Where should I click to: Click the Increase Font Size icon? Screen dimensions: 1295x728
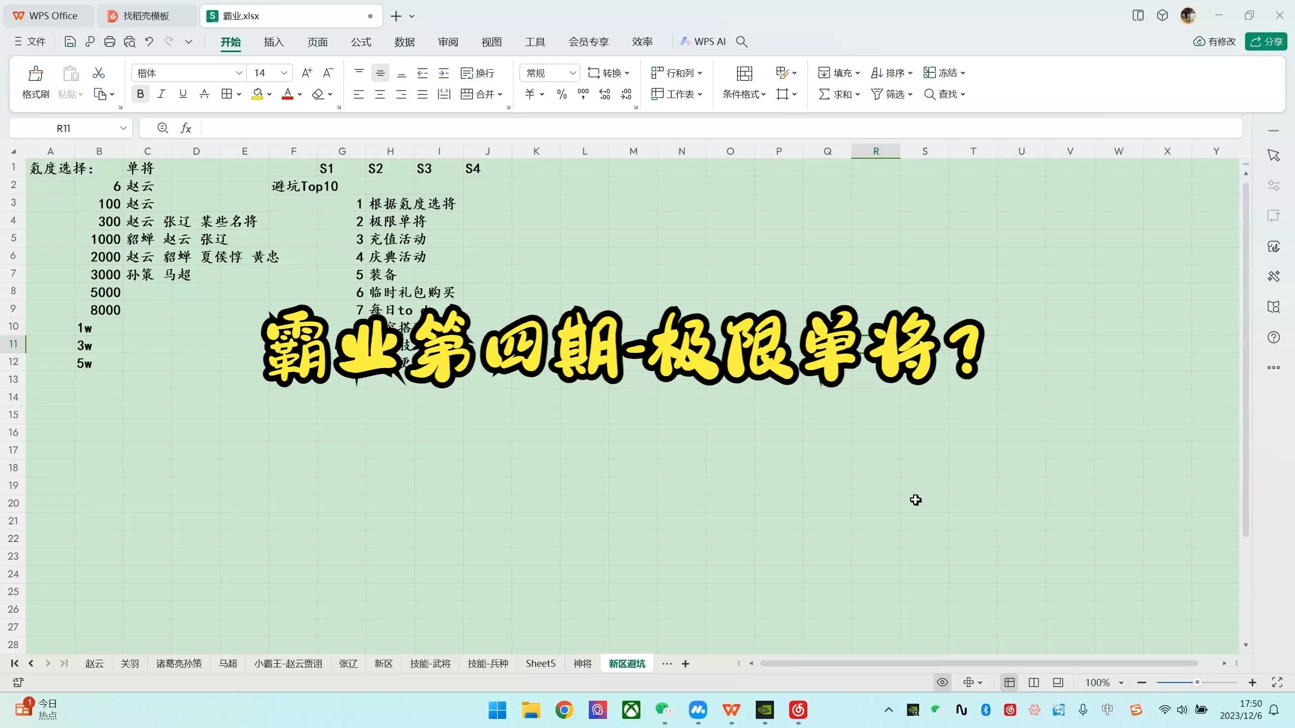[x=307, y=73]
